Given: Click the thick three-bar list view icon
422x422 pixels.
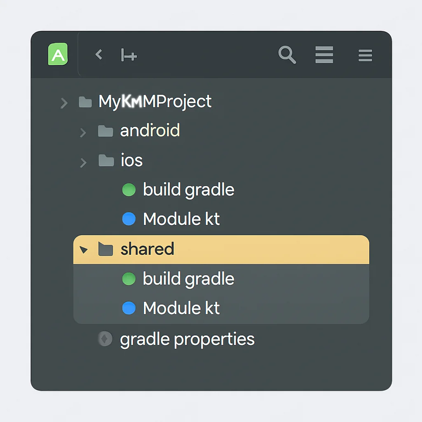Looking at the screenshot, I should 324,55.
